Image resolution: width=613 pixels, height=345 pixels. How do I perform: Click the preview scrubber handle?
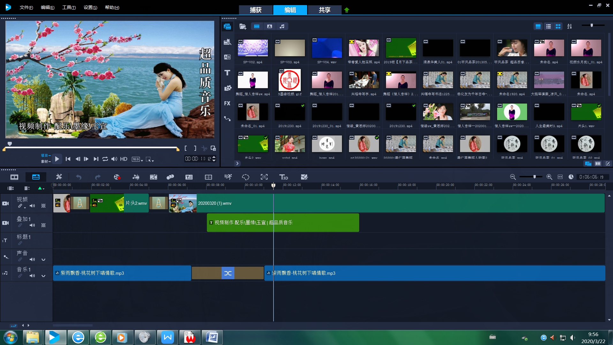click(10, 144)
